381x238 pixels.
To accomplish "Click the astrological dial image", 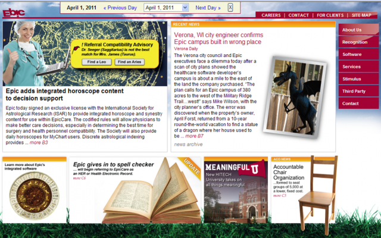I will [35, 196].
